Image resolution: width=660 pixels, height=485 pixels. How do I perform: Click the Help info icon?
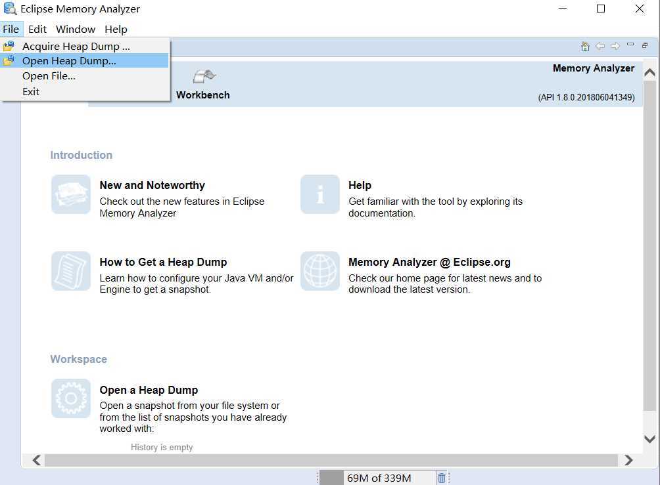pos(320,194)
